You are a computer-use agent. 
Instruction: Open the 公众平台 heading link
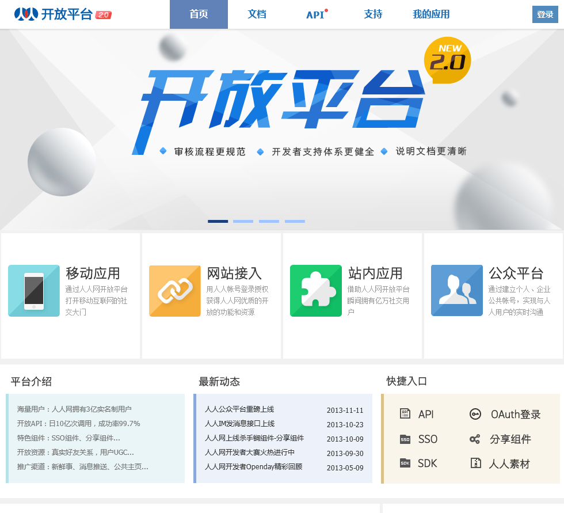[x=516, y=273]
